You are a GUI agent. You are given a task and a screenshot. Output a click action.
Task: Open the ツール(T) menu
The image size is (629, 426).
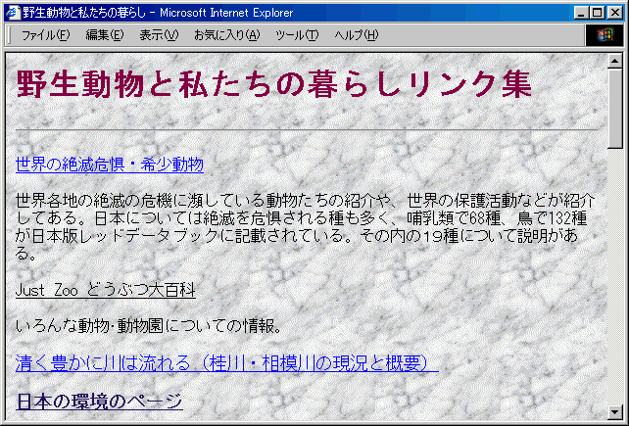point(297,35)
